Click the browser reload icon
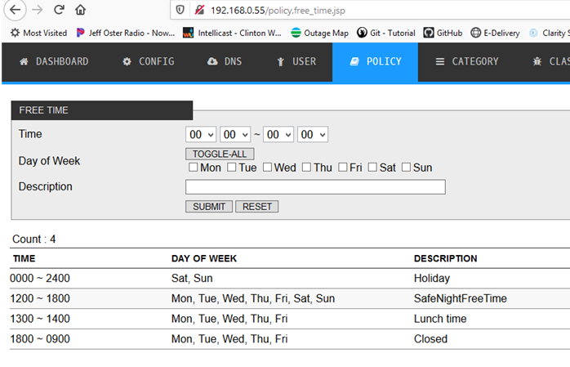Screen dimensions: 570x367 click(59, 11)
